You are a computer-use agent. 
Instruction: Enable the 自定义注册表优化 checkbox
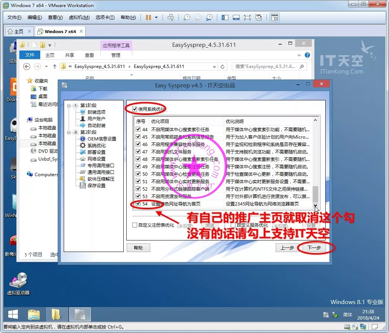[x=135, y=225]
